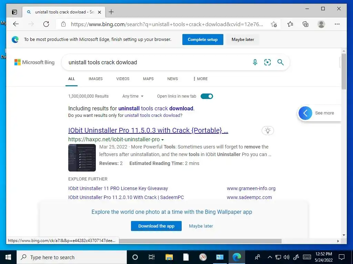353x264 pixels.
Task: Add this page to favorites
Action: coord(274,24)
